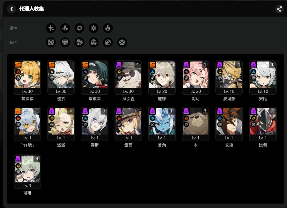Open the share icon in header
Screen dimensions: 287x208
(279, 9)
